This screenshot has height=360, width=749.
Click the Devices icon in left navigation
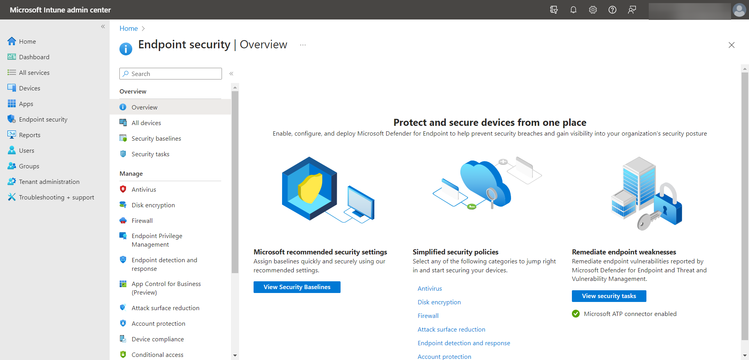point(12,88)
